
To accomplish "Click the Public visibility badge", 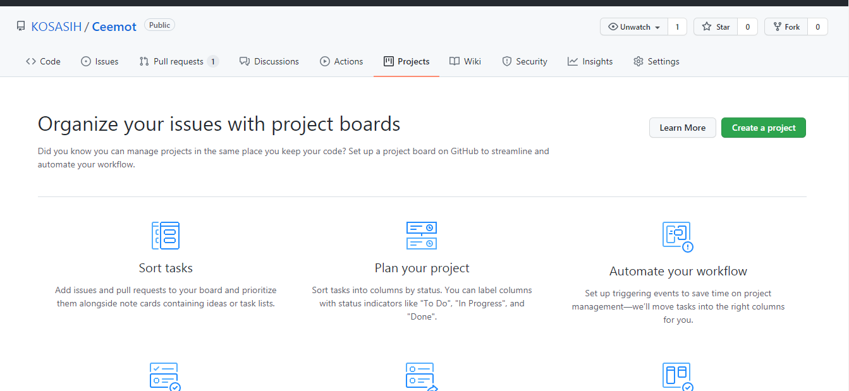I will tap(159, 25).
